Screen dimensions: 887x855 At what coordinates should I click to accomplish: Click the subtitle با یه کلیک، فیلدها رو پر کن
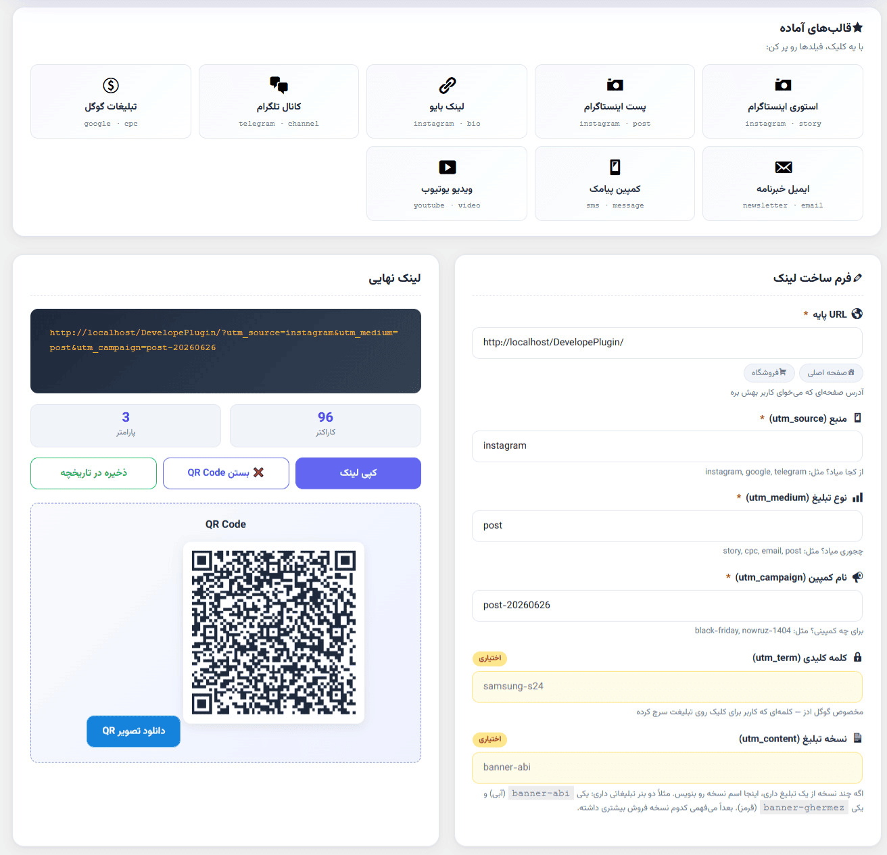point(814,47)
